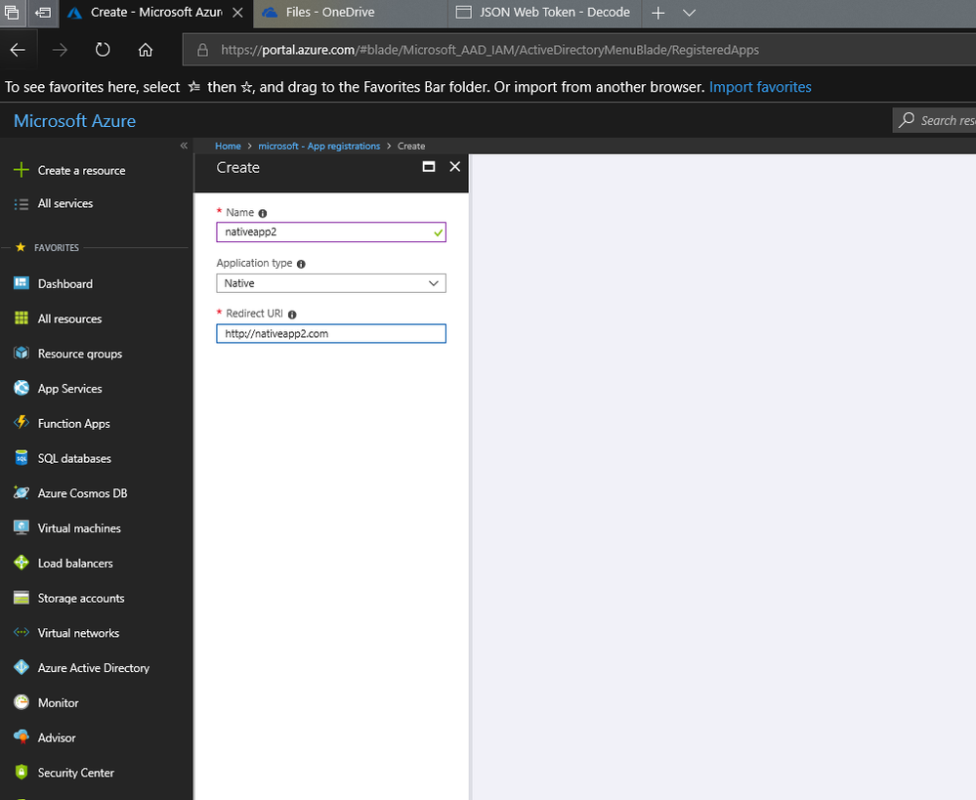Viewport: 976px width, 800px height.
Task: Show info tooltip next to Application type
Action: (x=301, y=264)
